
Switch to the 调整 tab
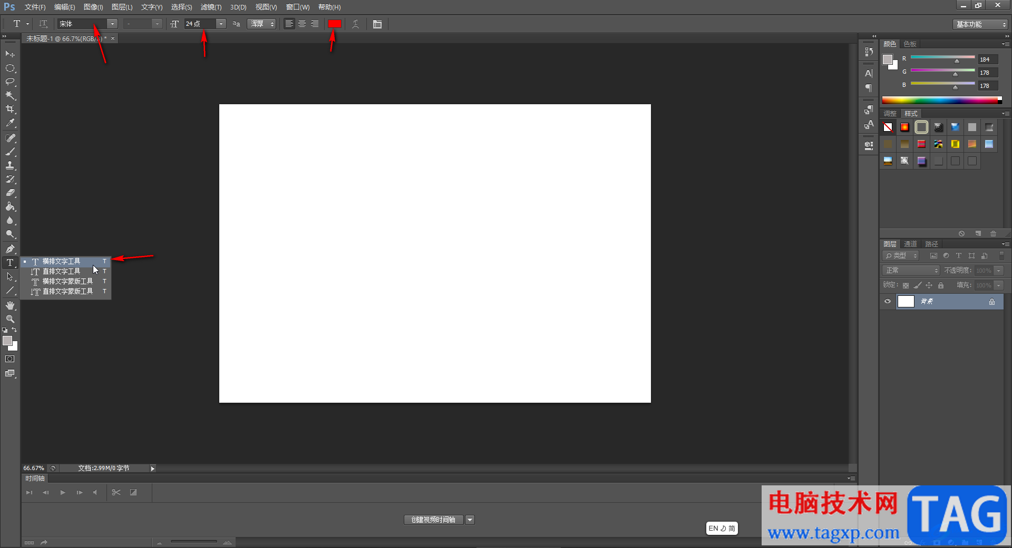click(x=890, y=114)
